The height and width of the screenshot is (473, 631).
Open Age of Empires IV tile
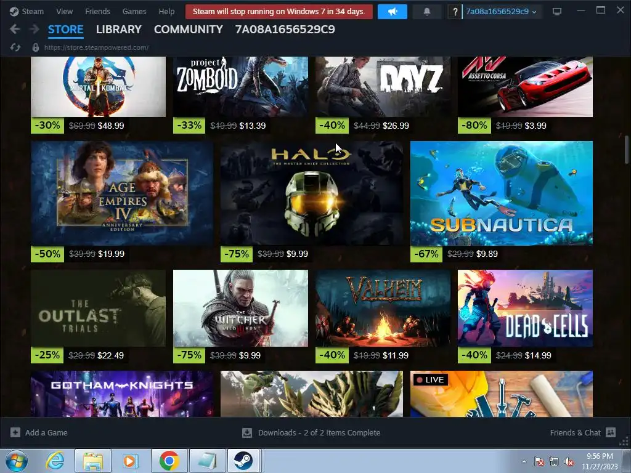click(122, 193)
